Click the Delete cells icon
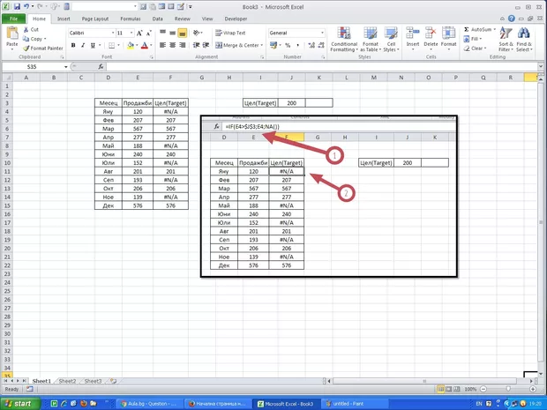The height and width of the screenshot is (410, 547). [x=431, y=34]
